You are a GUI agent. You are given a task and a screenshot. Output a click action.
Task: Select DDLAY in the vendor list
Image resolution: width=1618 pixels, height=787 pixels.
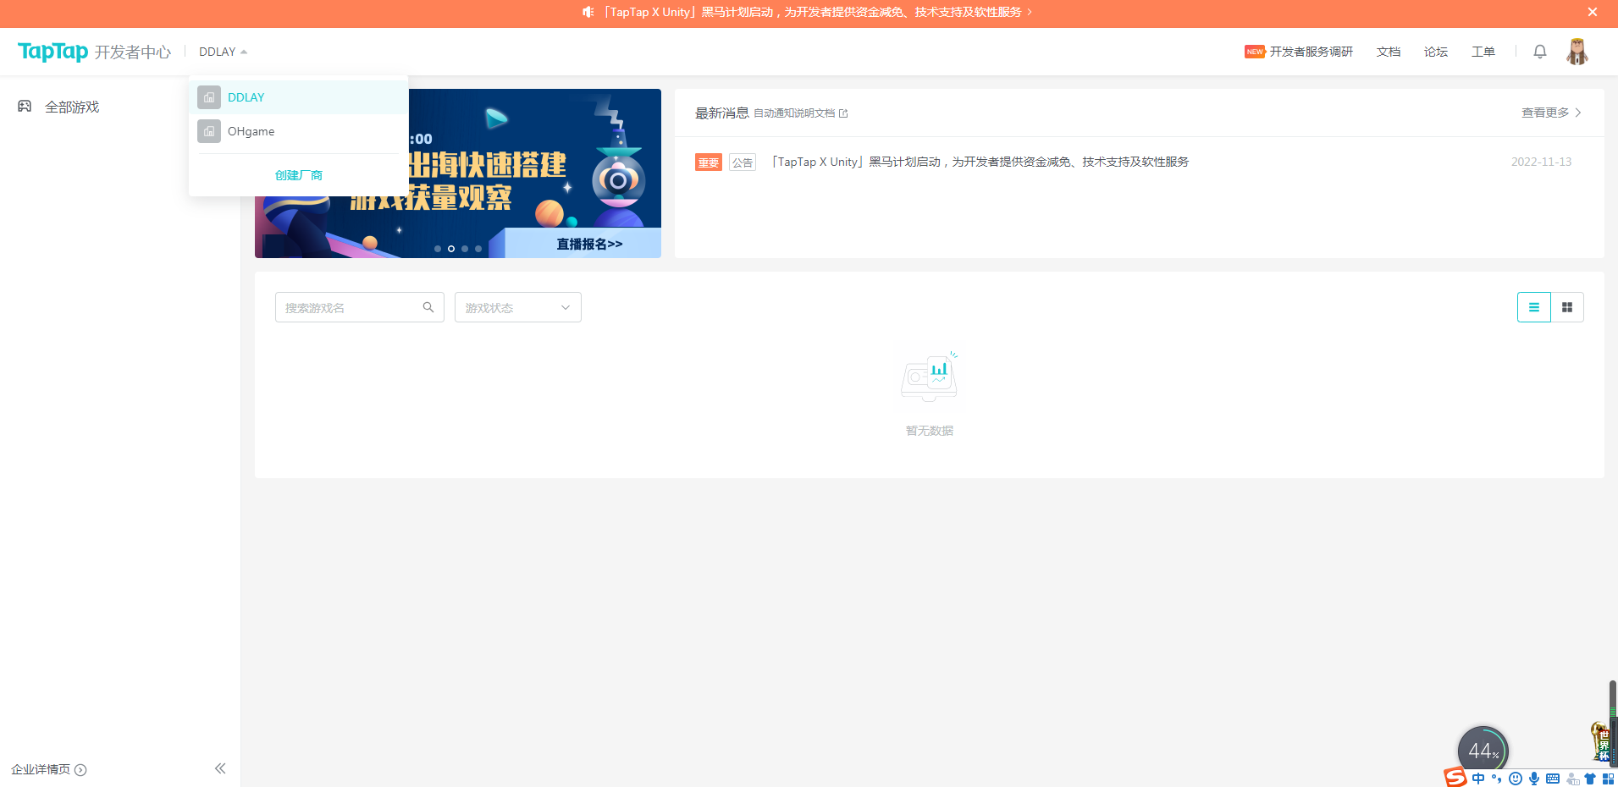coord(298,97)
